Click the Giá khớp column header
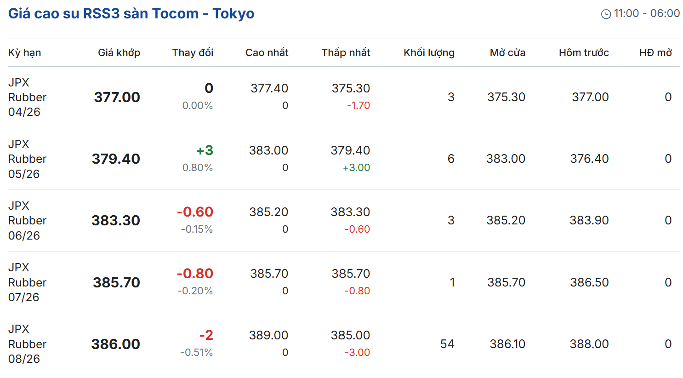Viewport: 683px width, 378px height. (119, 53)
